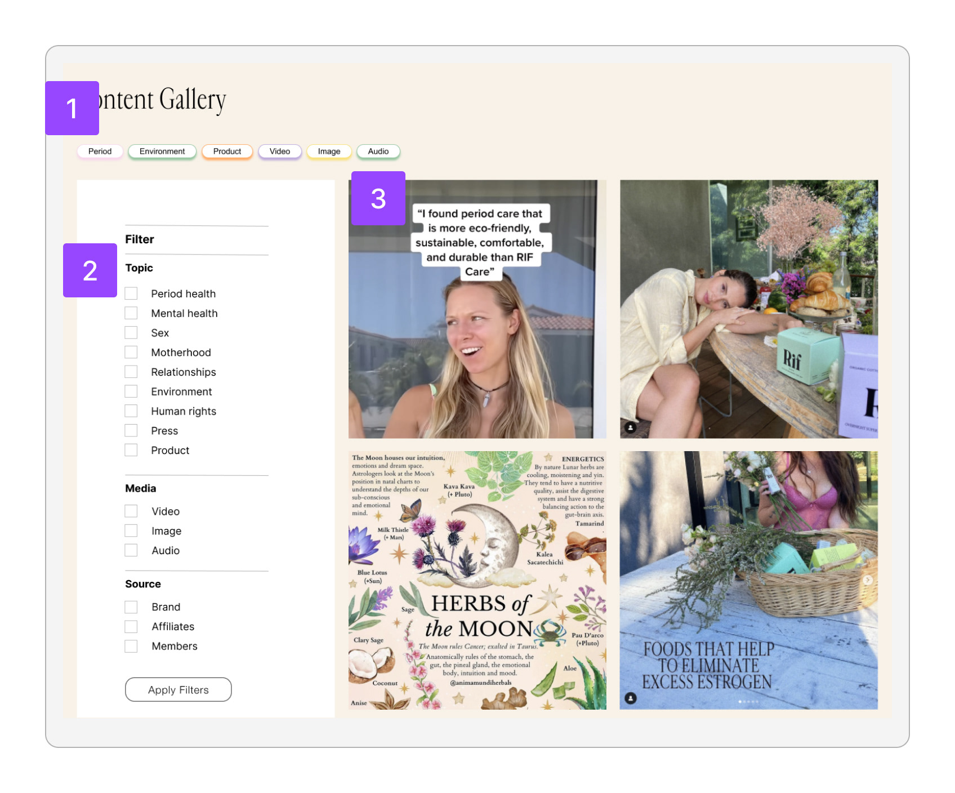Select the Image tag pill
The height and width of the screenshot is (793, 955).
click(329, 152)
